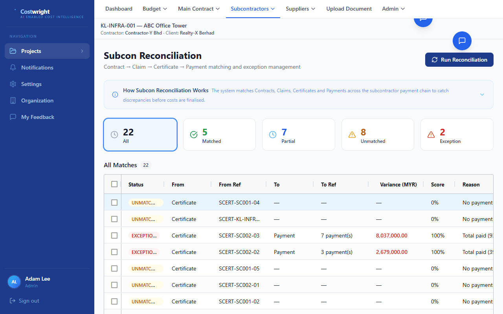Image resolution: width=503 pixels, height=314 pixels.
Task: Check the row for SCERT-SC001-02
Action: tap(114, 301)
